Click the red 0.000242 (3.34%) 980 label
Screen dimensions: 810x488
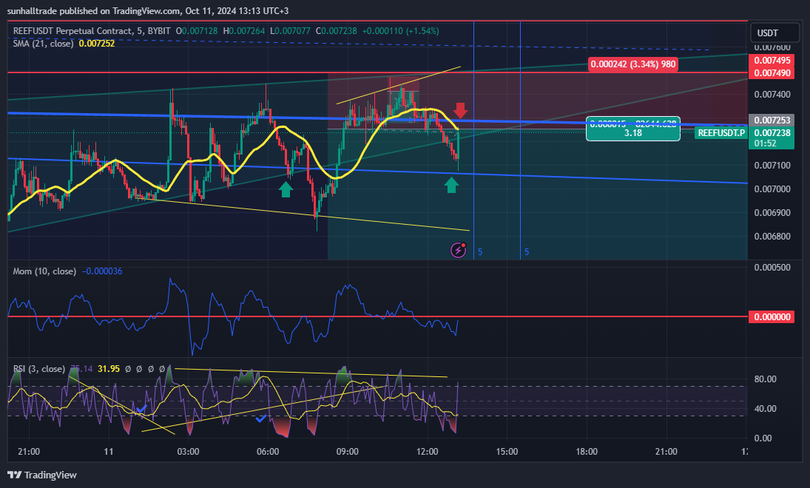coord(632,64)
